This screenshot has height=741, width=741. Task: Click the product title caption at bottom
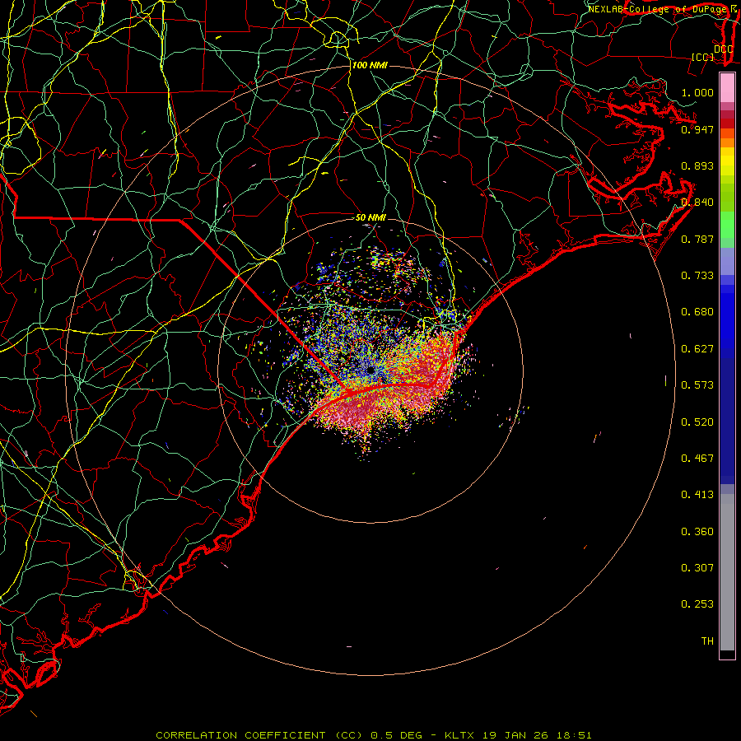(374, 735)
